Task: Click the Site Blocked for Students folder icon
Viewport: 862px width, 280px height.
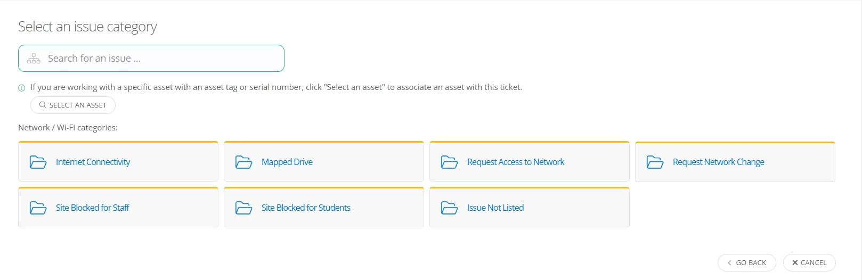Action: point(243,208)
